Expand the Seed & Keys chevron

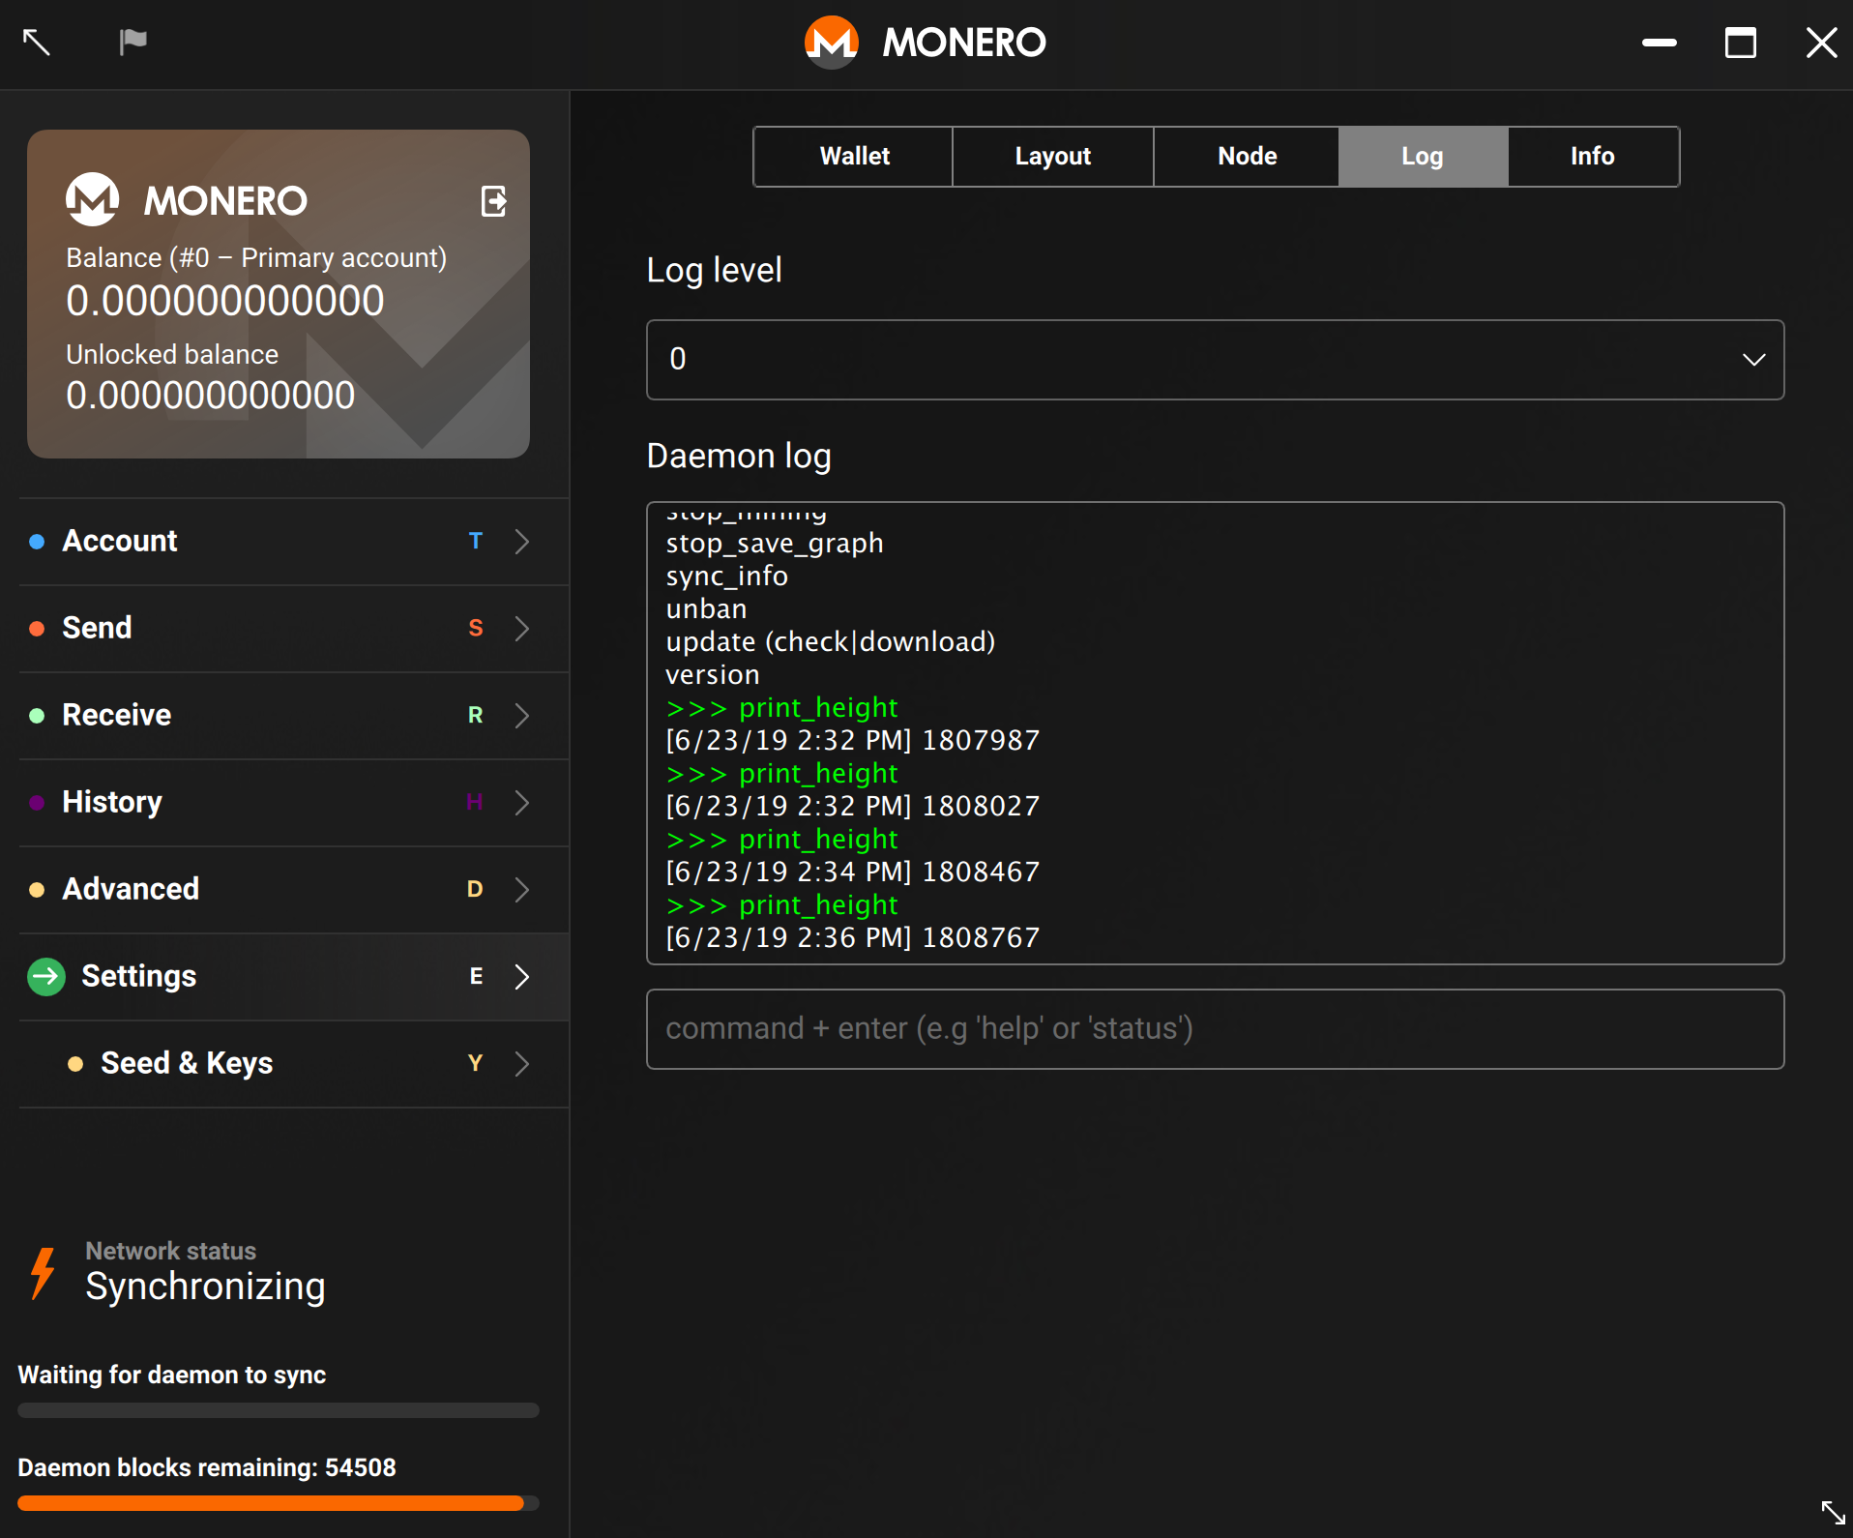coord(522,1064)
